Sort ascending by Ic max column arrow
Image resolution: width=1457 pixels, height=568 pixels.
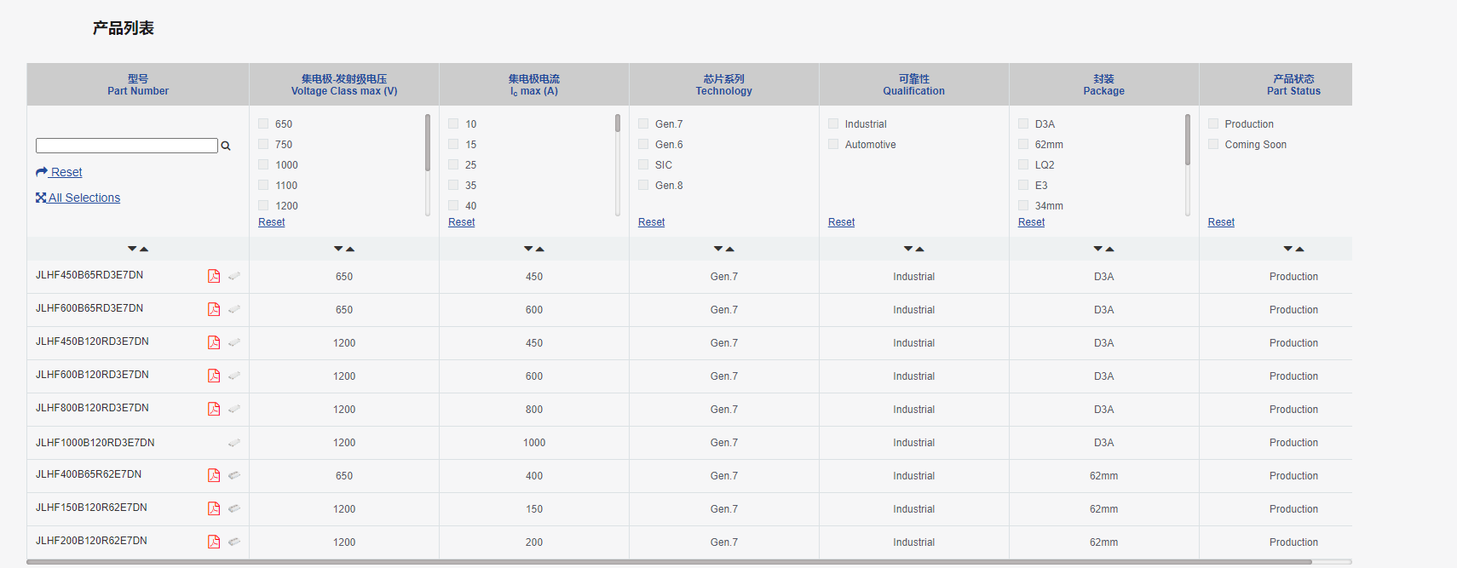[x=540, y=249]
